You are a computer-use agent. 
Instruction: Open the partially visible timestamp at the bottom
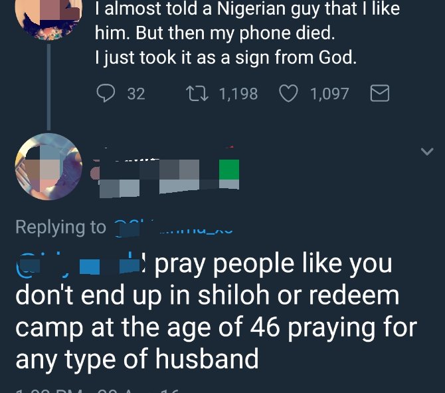[x=97, y=391]
